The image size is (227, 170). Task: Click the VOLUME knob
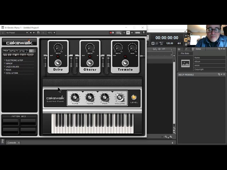[120, 97]
